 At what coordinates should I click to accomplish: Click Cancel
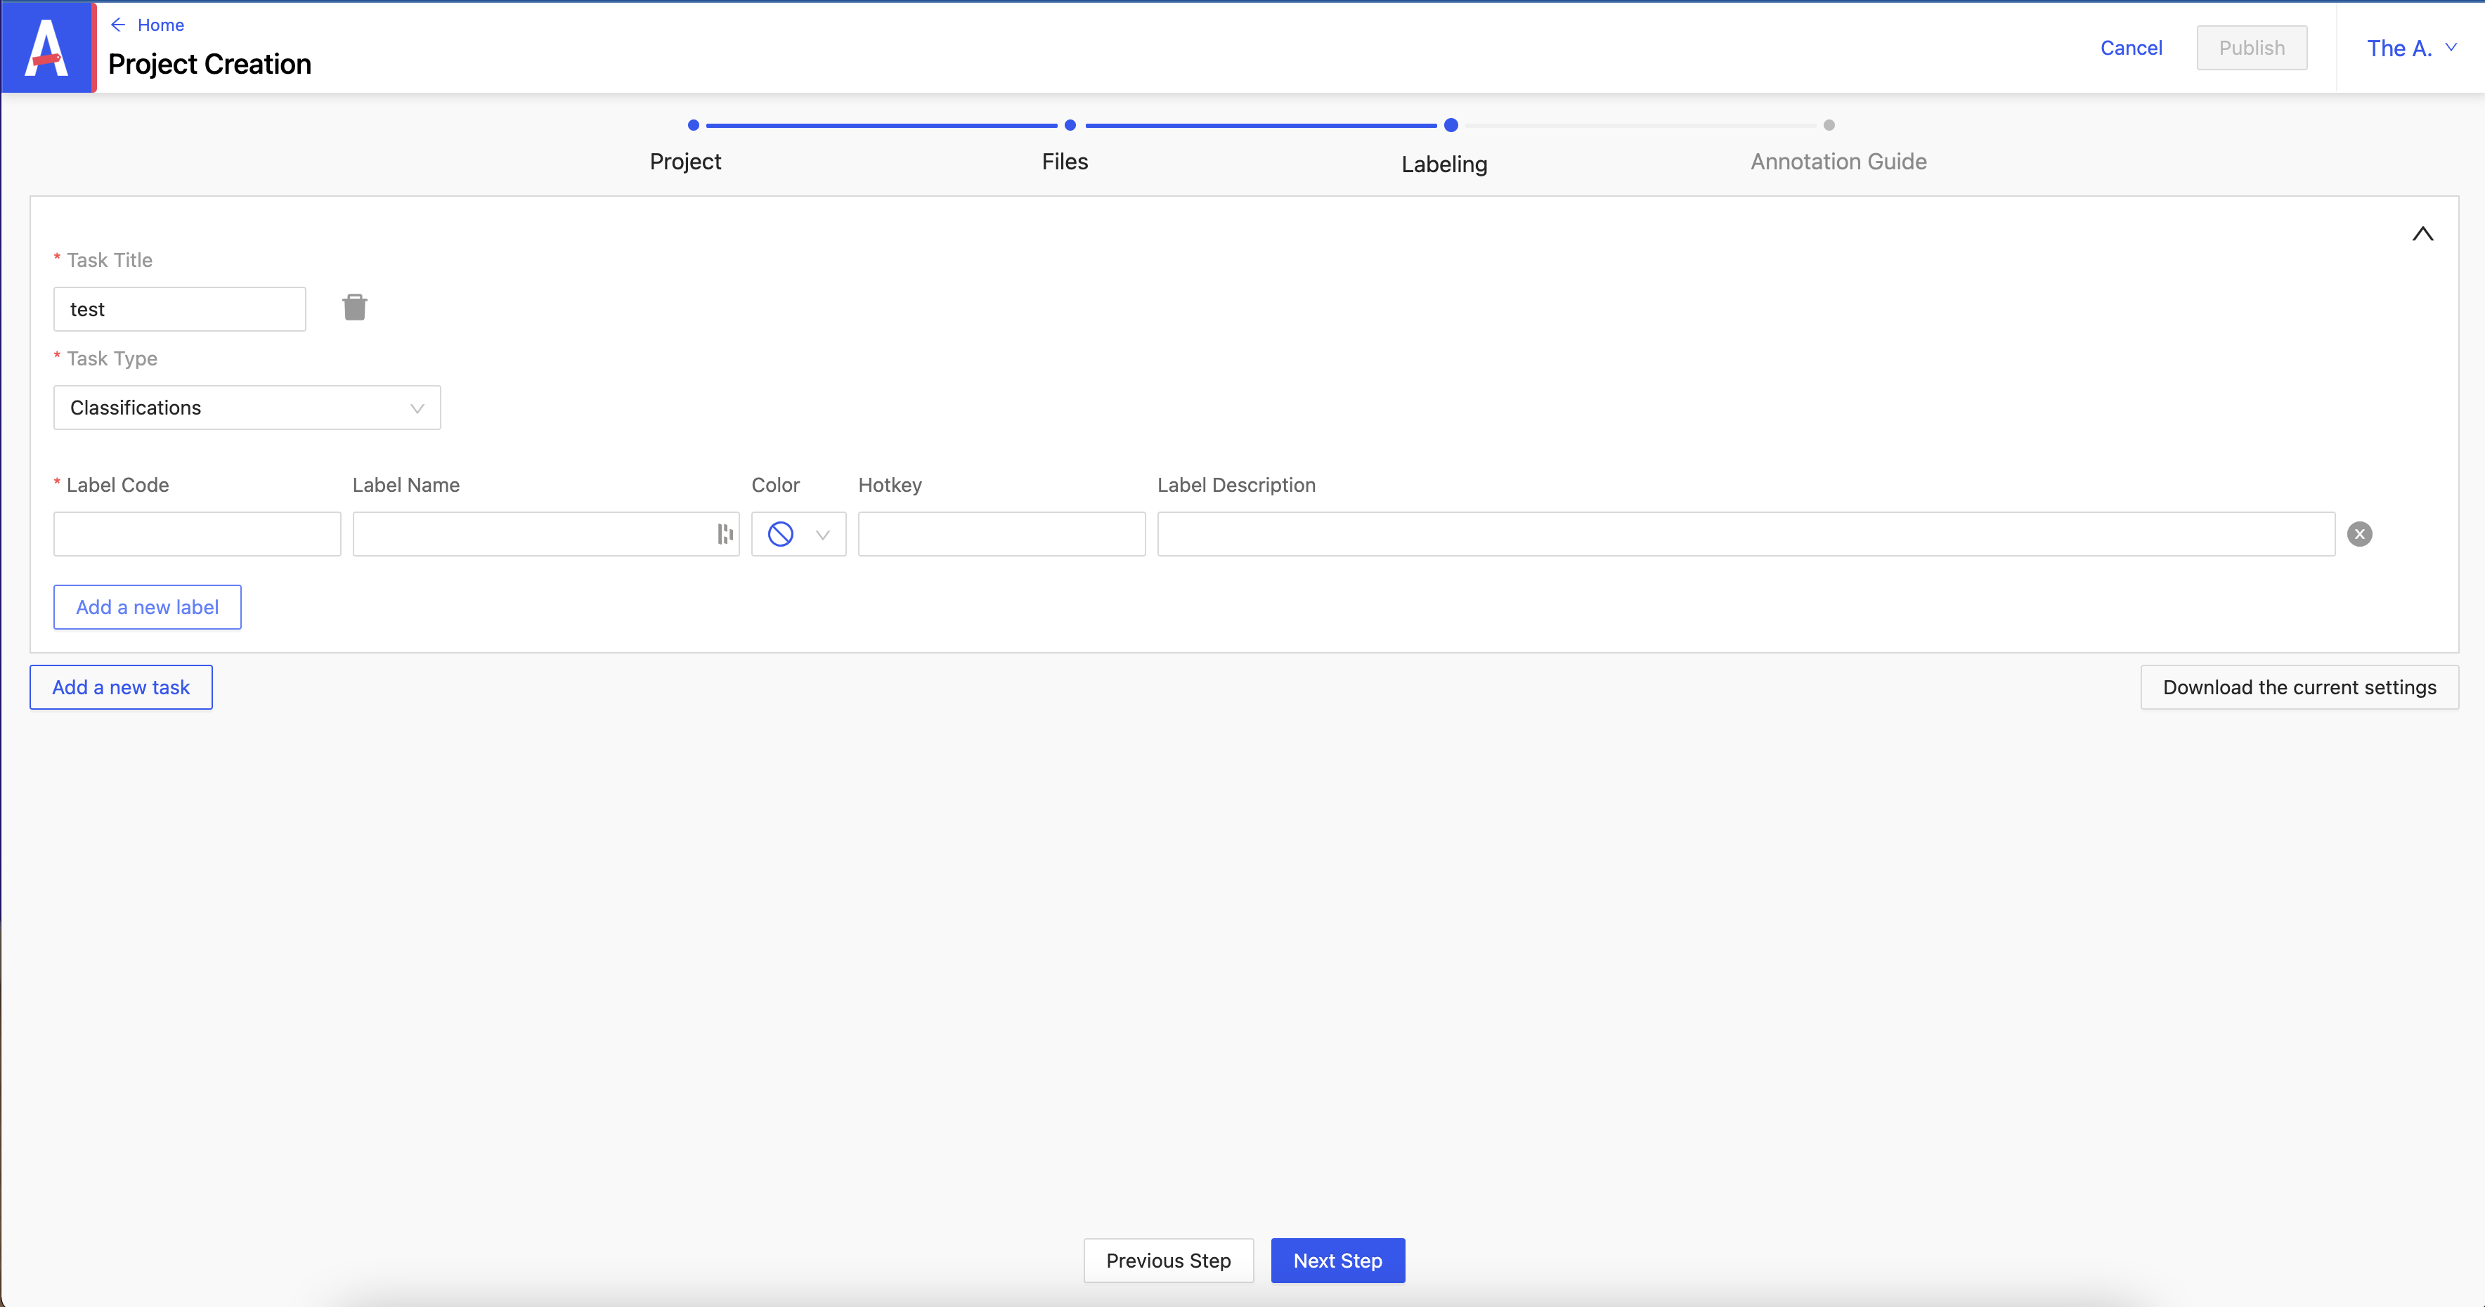click(x=2131, y=48)
